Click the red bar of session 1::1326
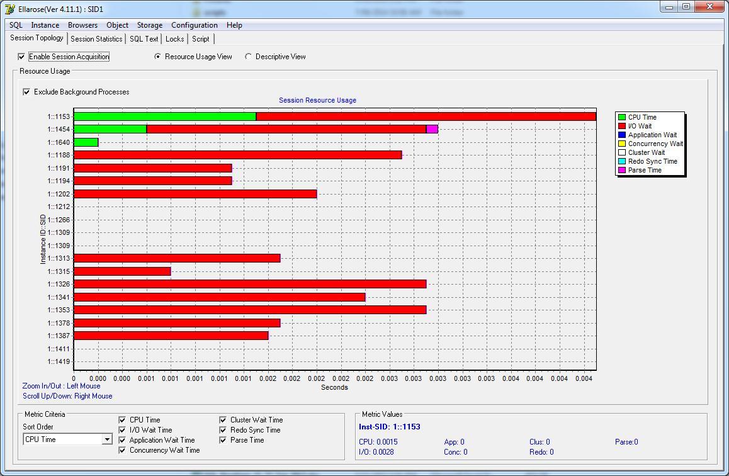 point(250,284)
